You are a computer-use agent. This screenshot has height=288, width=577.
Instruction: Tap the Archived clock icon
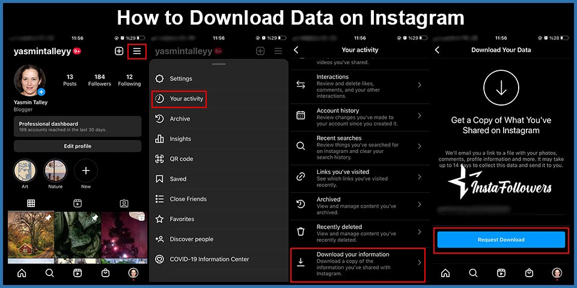click(301, 204)
